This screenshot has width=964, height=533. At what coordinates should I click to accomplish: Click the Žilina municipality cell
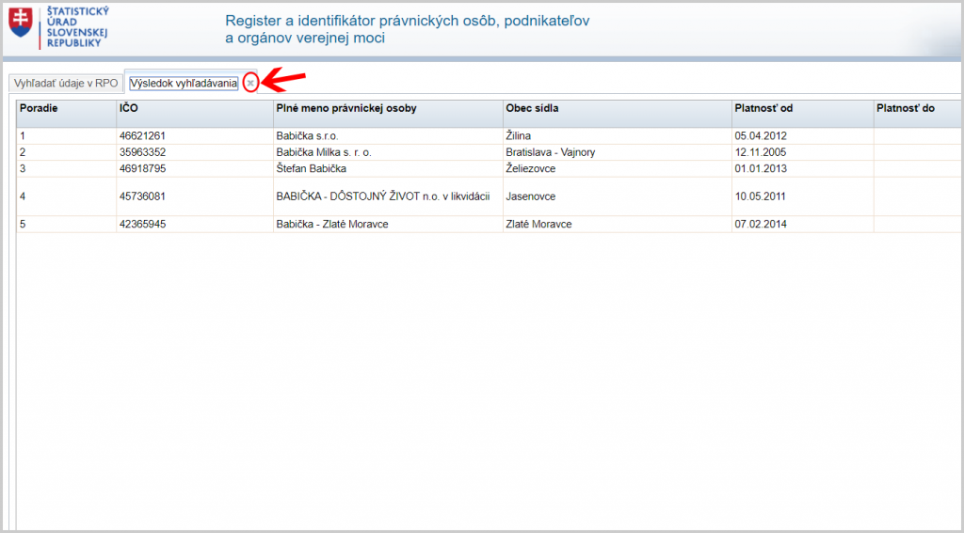pyautogui.click(x=617, y=135)
